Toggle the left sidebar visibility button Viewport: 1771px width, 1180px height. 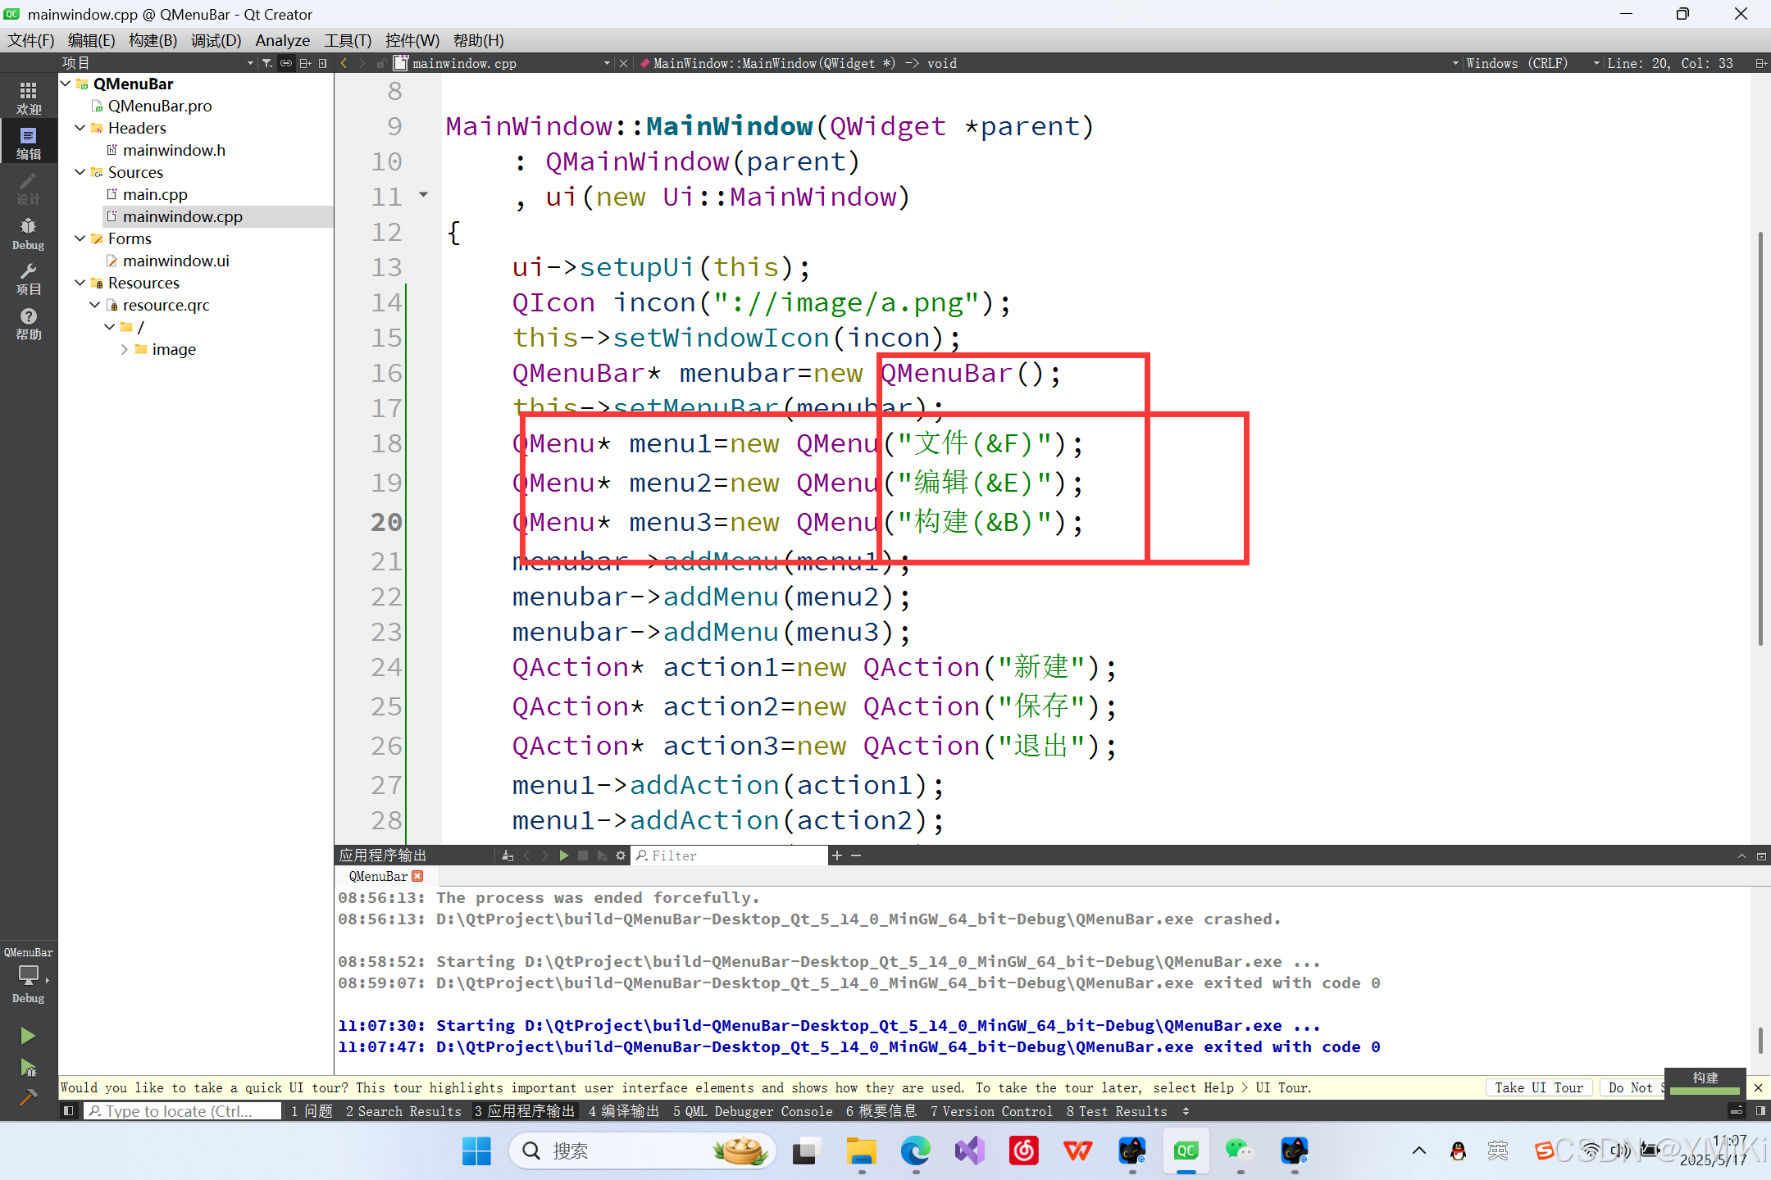pos(69,1111)
